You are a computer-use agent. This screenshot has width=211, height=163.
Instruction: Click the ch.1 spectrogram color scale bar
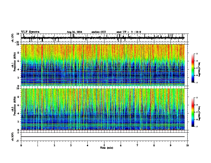pos(193,68)
